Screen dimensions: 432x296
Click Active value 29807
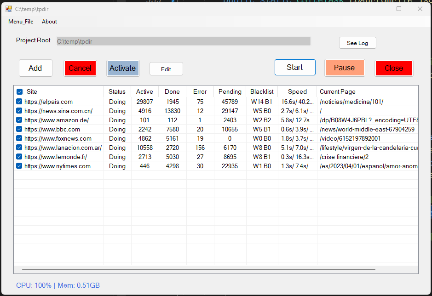[144, 102]
